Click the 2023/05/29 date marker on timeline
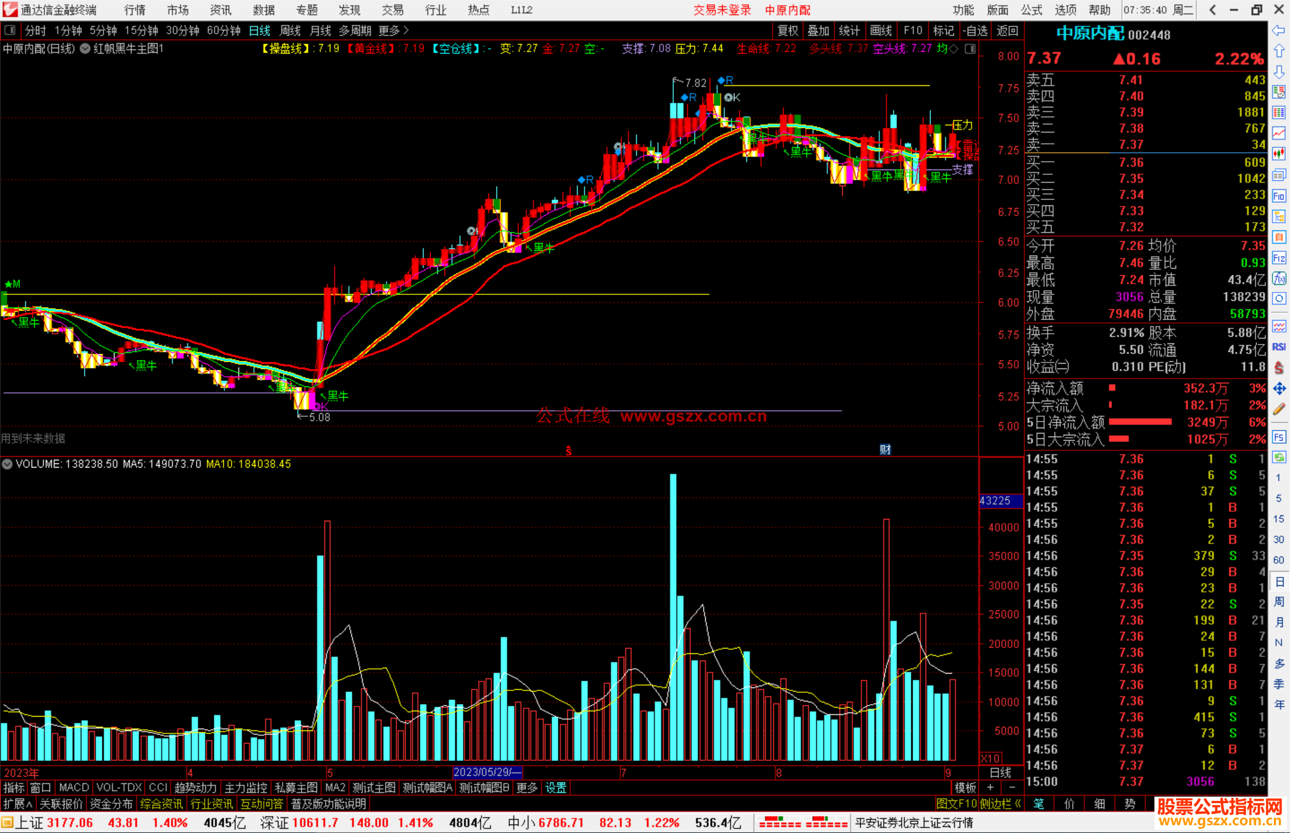Viewport: 1290px width, 833px height. [x=487, y=772]
